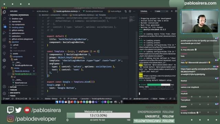This screenshot has width=220, height=124.
Task: Open the Source Control view with badge
Action: [x=4, y=26]
